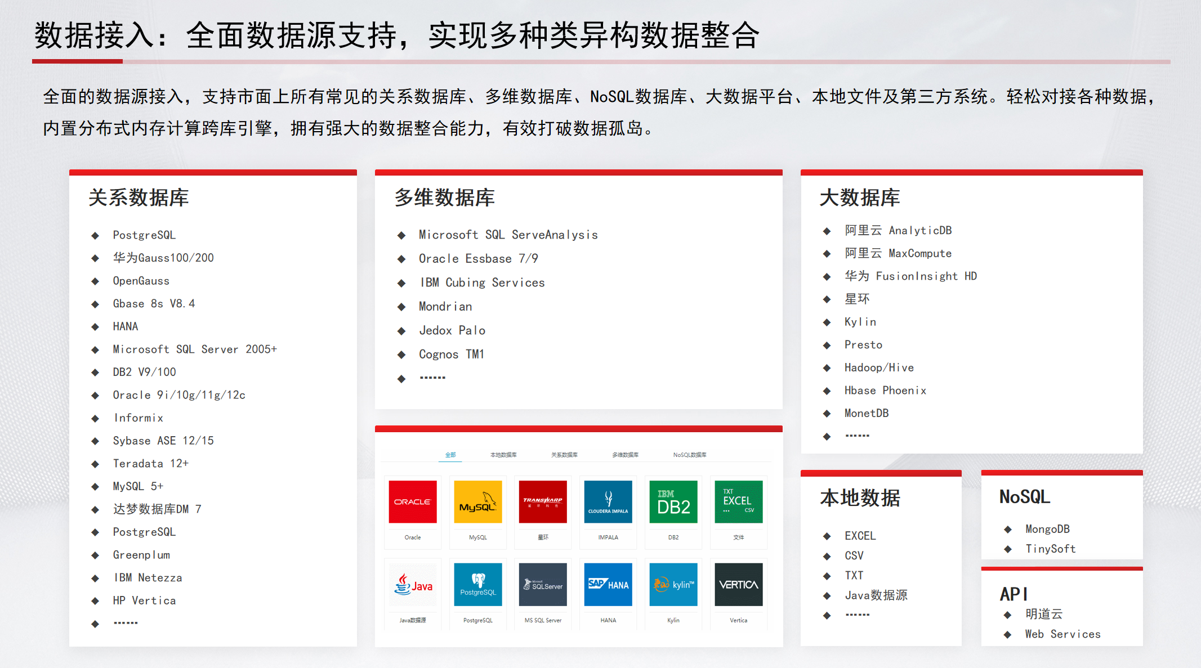1201x668 pixels.
Task: Choose the Transwarp 星环 data source icon
Action: [543, 501]
